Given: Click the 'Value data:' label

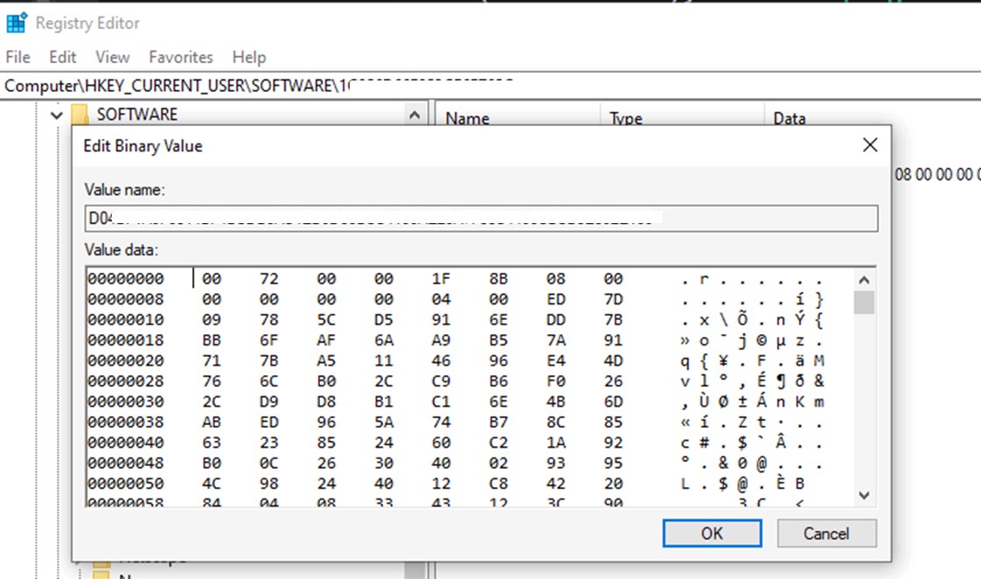Looking at the screenshot, I should click(x=122, y=250).
